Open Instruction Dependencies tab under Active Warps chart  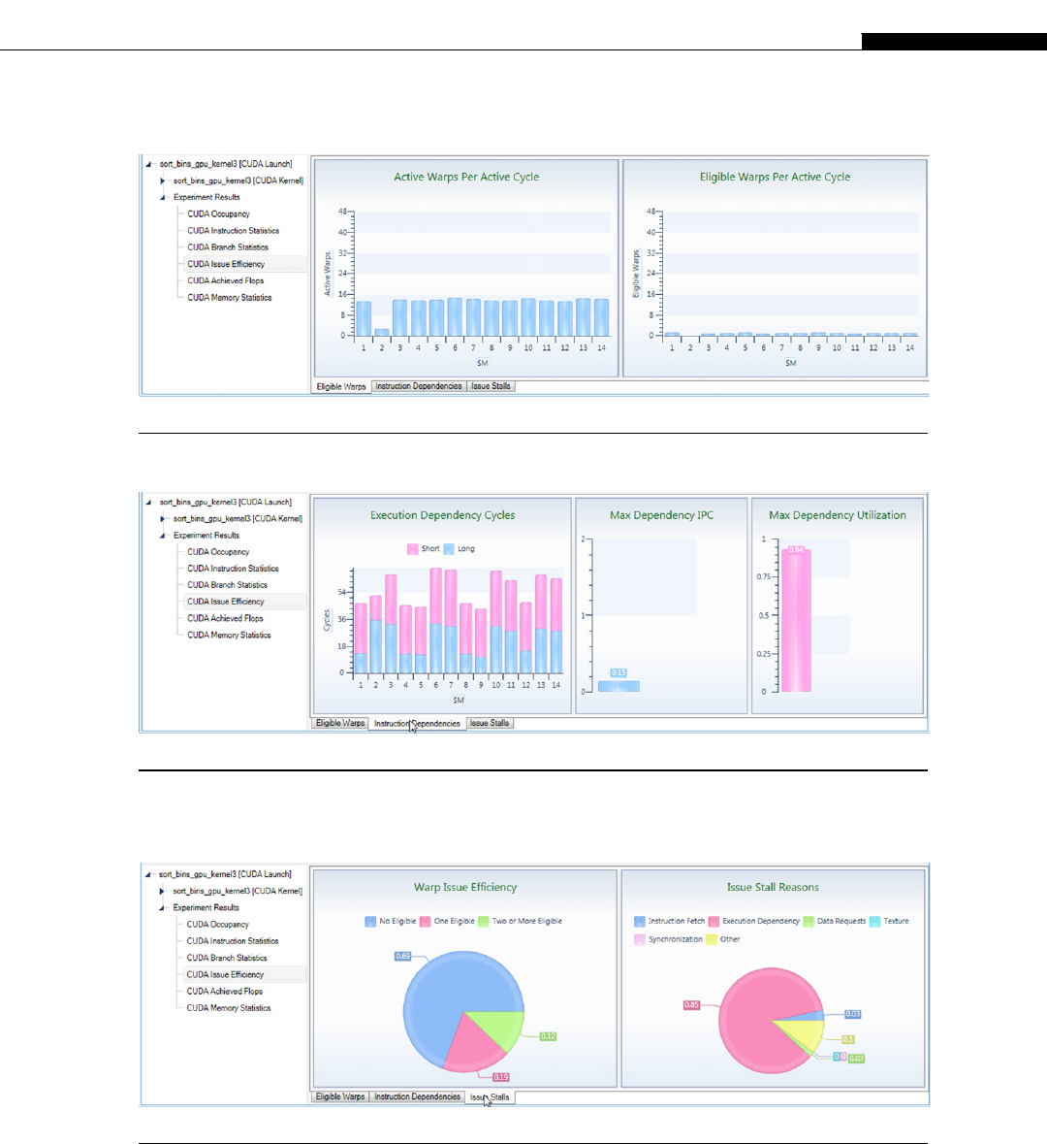click(419, 386)
